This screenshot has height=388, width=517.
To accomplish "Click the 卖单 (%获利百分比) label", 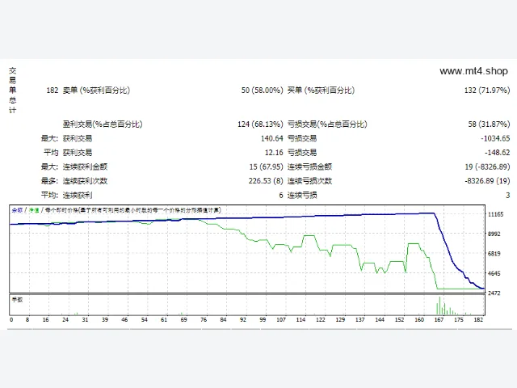I will click(96, 90).
